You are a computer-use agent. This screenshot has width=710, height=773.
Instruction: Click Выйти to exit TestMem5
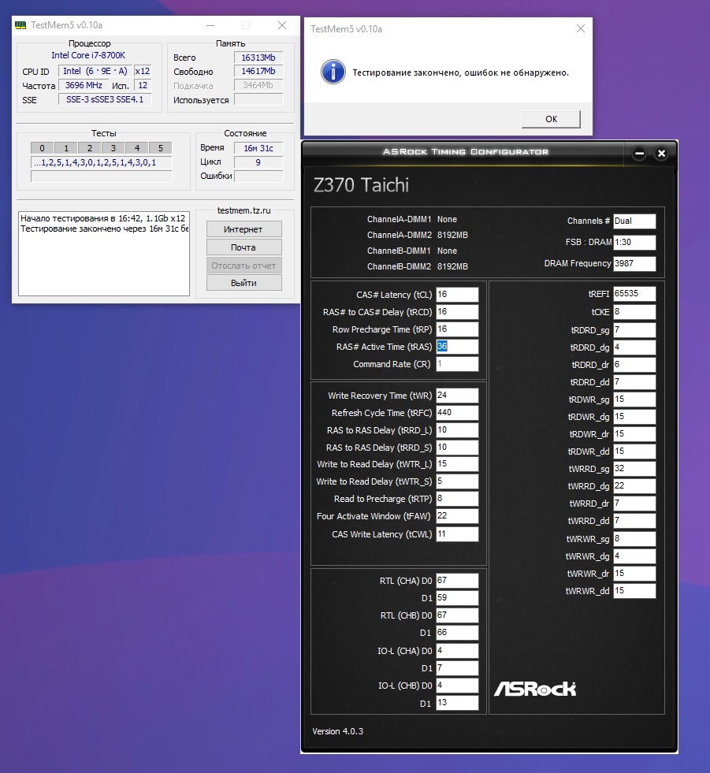click(x=243, y=283)
